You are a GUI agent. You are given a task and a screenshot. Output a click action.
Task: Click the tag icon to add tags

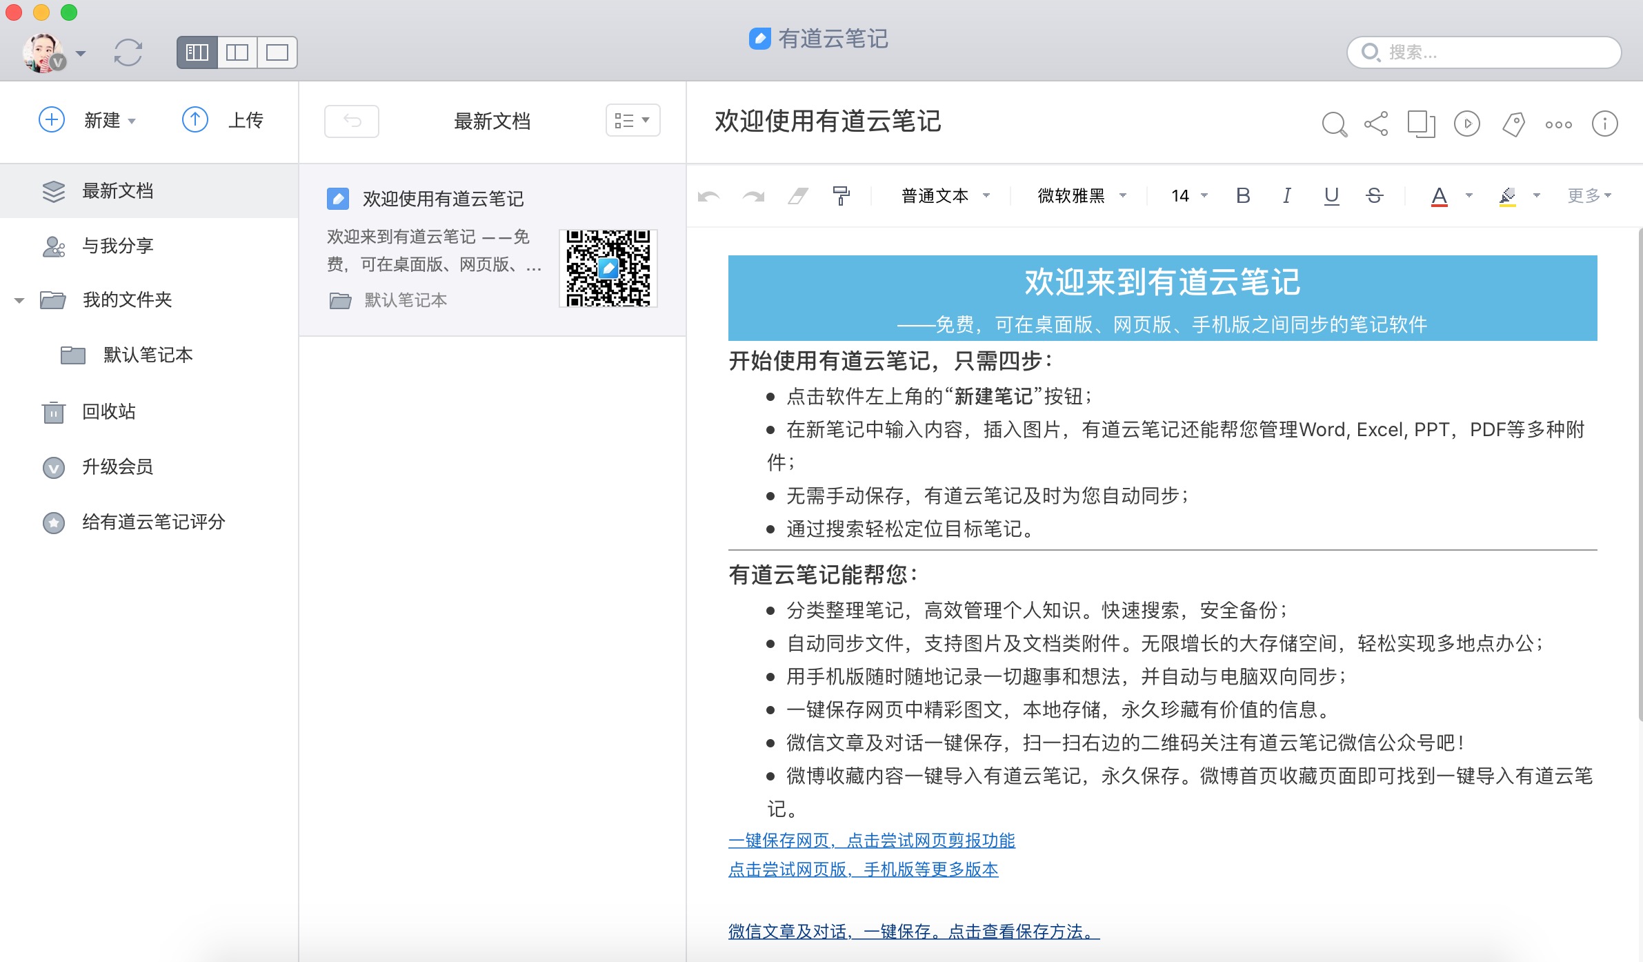1513,124
